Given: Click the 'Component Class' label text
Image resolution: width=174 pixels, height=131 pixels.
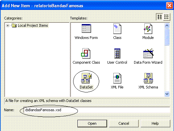Looking at the screenshot, I should tap(86, 62).
